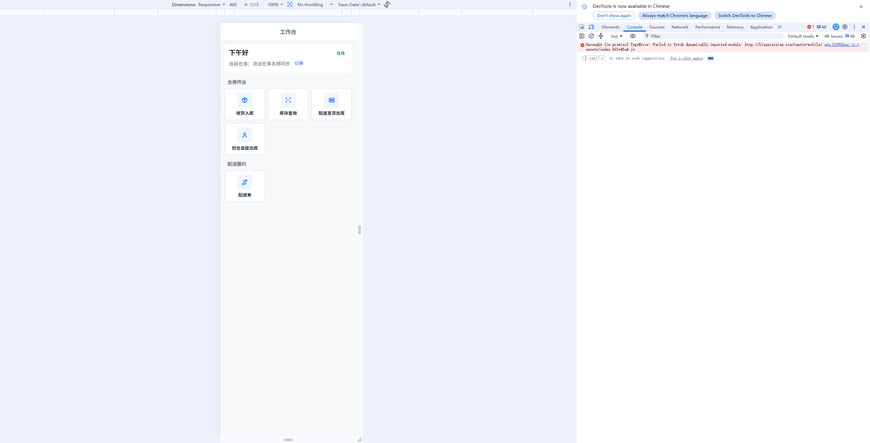Open the app.b1050bac.js:1 source link
Image resolution: width=870 pixels, height=443 pixels.
point(841,44)
